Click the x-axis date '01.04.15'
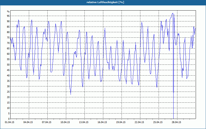The image size is (206, 129). click(x=10, y=122)
